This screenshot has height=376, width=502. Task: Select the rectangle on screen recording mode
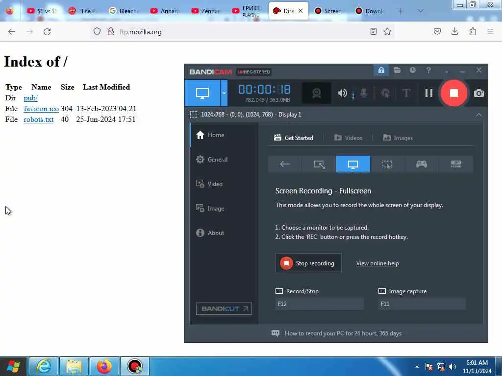[319, 164]
